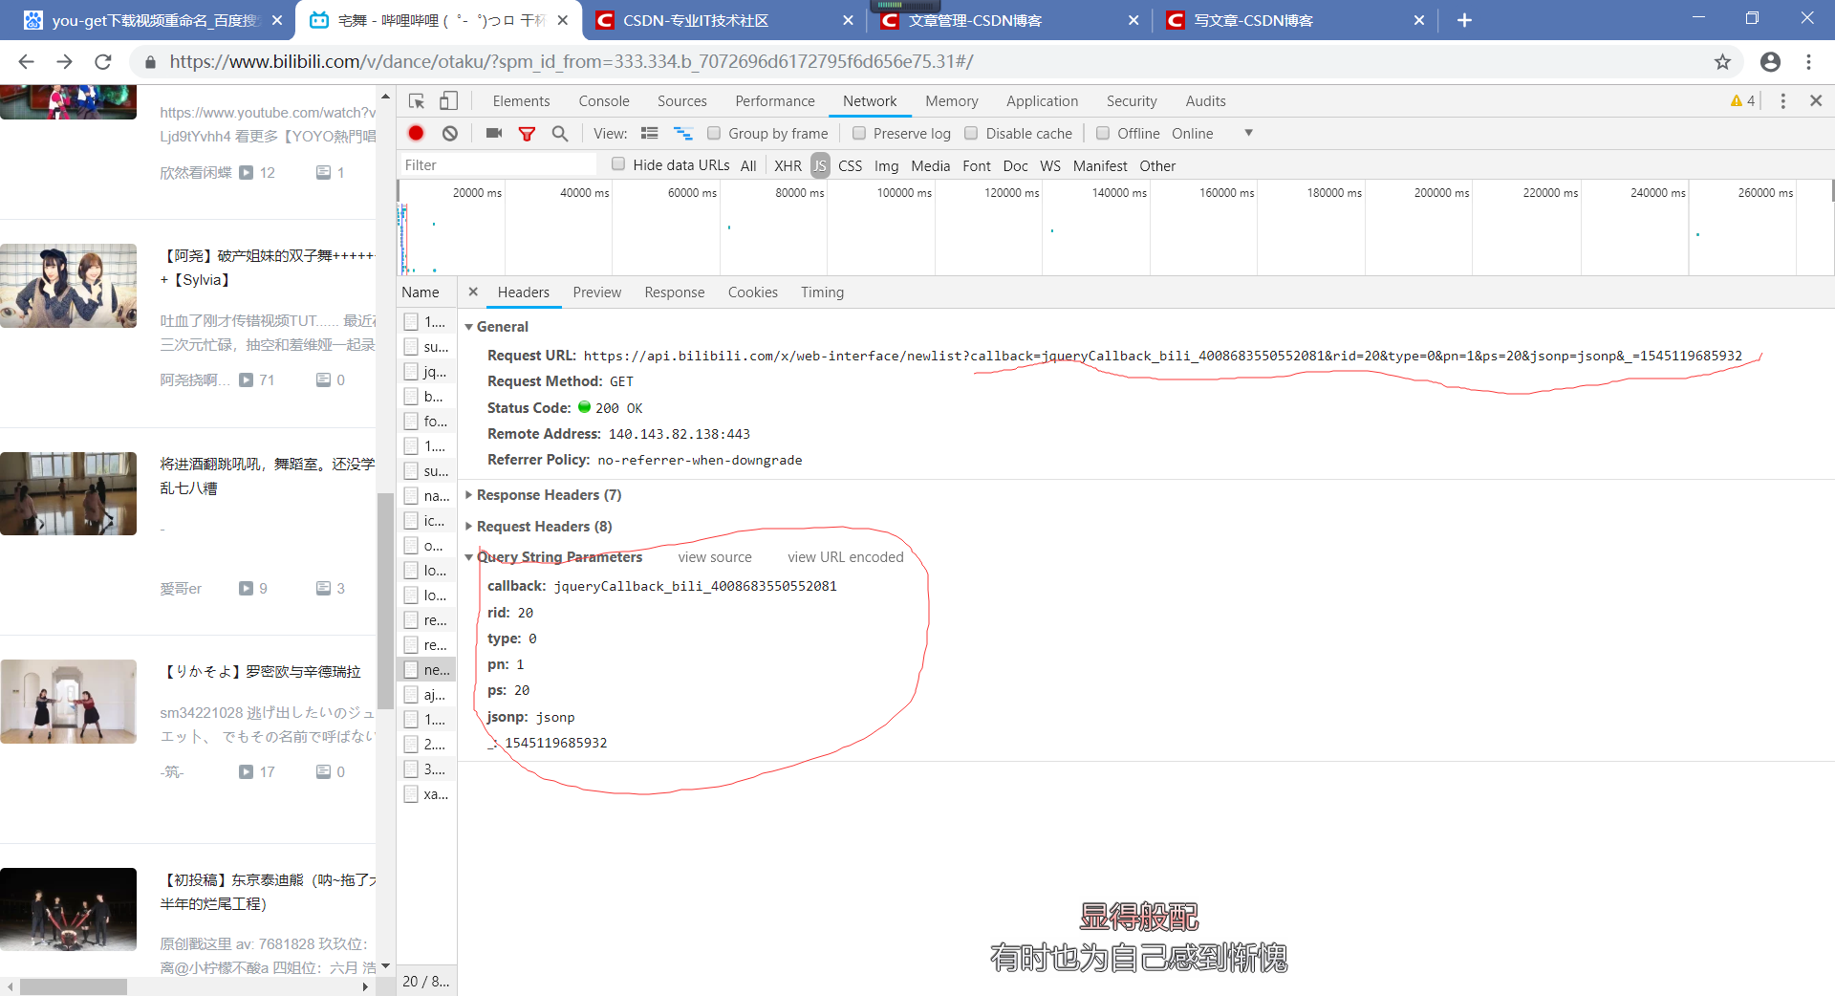
Task: Select checkbox of ne... request row
Action: point(411,669)
